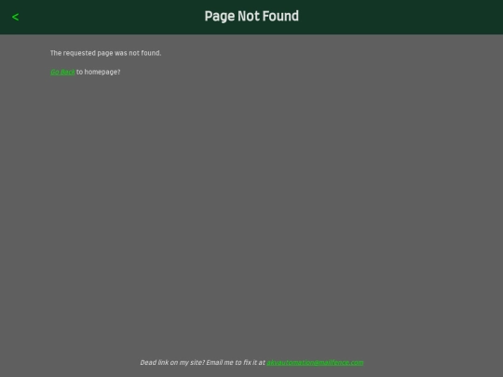
Task: Click "Dead link on my site?" footer text
Action: pyautogui.click(x=172, y=363)
